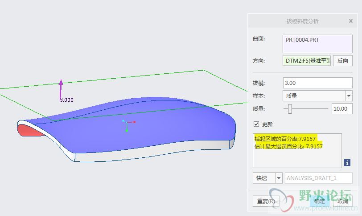The height and width of the screenshot is (216, 362).
Task: Select the 括起区域的百分率:7.9157 result line
Action: [285, 139]
